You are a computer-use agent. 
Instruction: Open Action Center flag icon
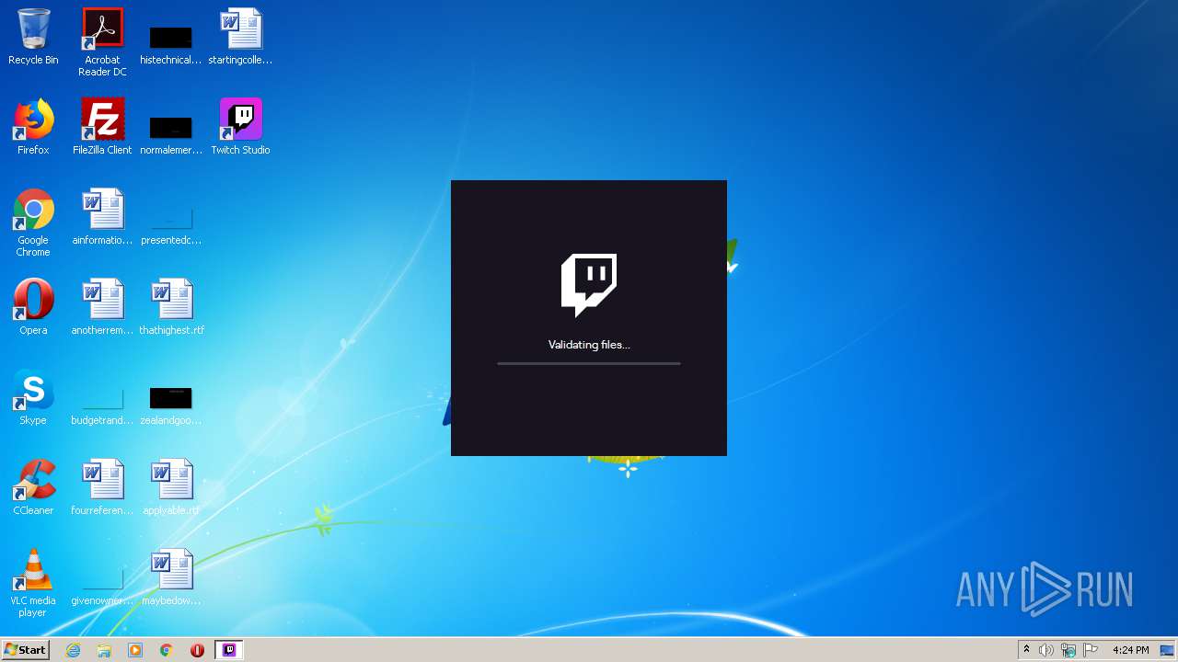[1091, 650]
